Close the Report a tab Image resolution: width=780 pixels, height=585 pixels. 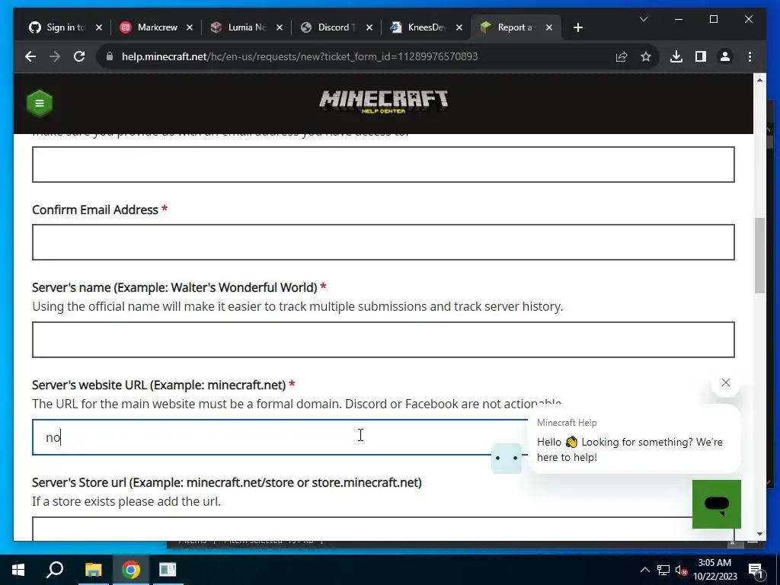pos(549,28)
